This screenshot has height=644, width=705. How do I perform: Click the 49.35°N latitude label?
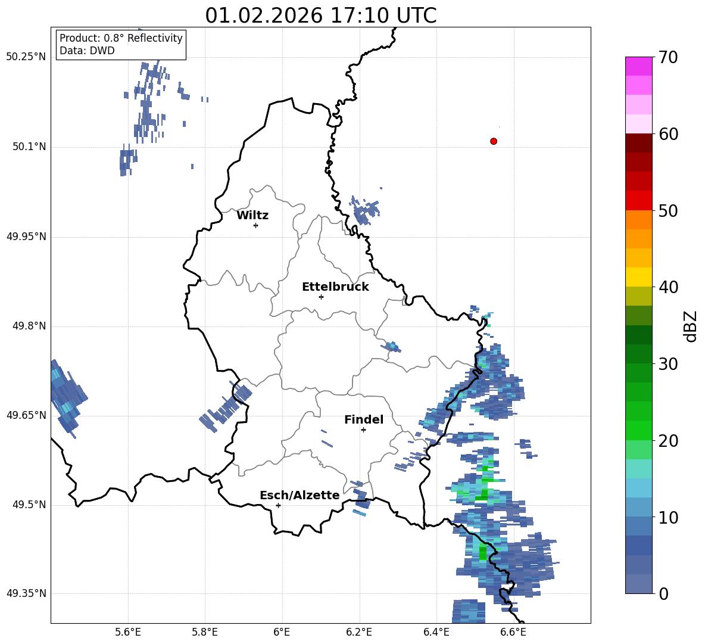pos(26,593)
